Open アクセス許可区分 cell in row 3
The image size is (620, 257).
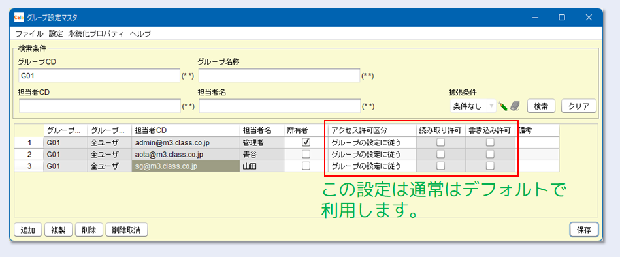coord(372,166)
